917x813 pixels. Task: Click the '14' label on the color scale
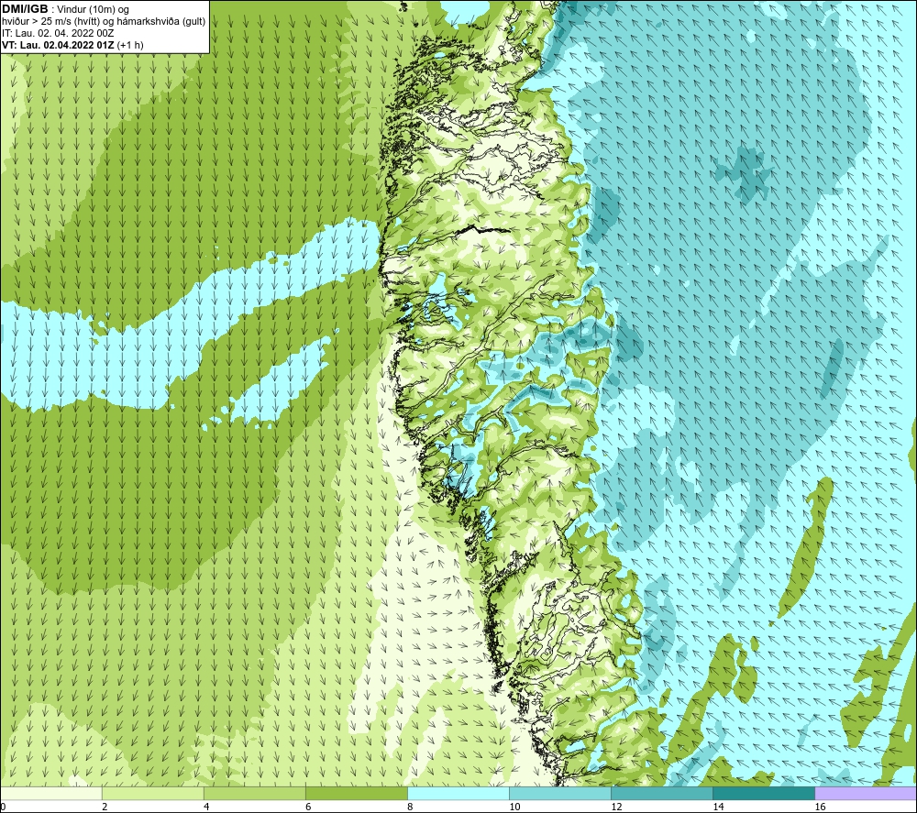pos(718,808)
